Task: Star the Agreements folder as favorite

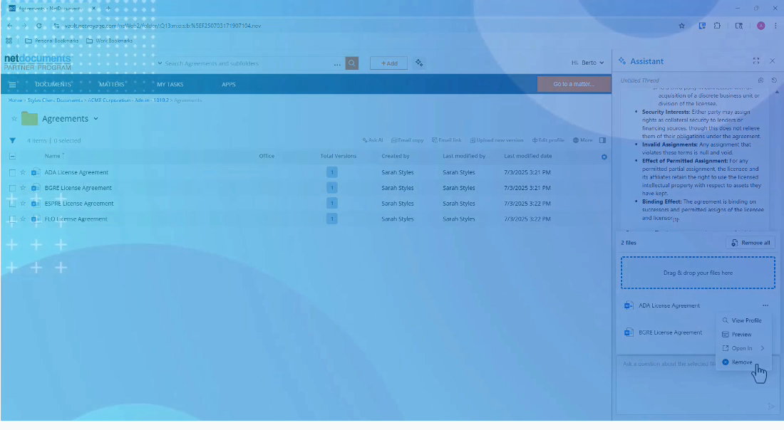Action: 14,119
